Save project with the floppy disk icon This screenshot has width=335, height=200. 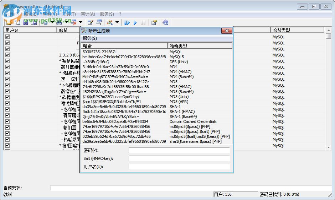(x=26, y=22)
